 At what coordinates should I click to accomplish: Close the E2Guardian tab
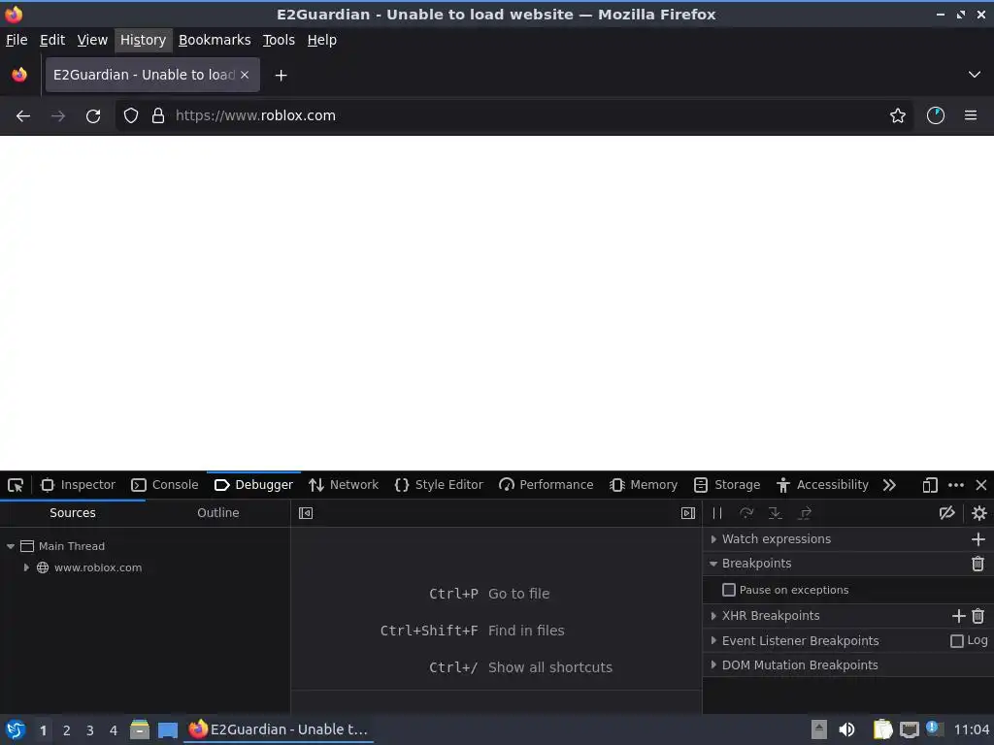(245, 75)
